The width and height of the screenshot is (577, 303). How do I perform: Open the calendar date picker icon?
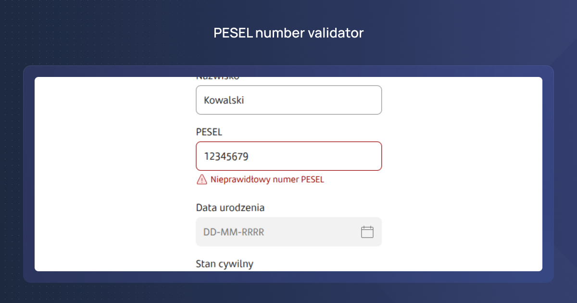tap(367, 232)
